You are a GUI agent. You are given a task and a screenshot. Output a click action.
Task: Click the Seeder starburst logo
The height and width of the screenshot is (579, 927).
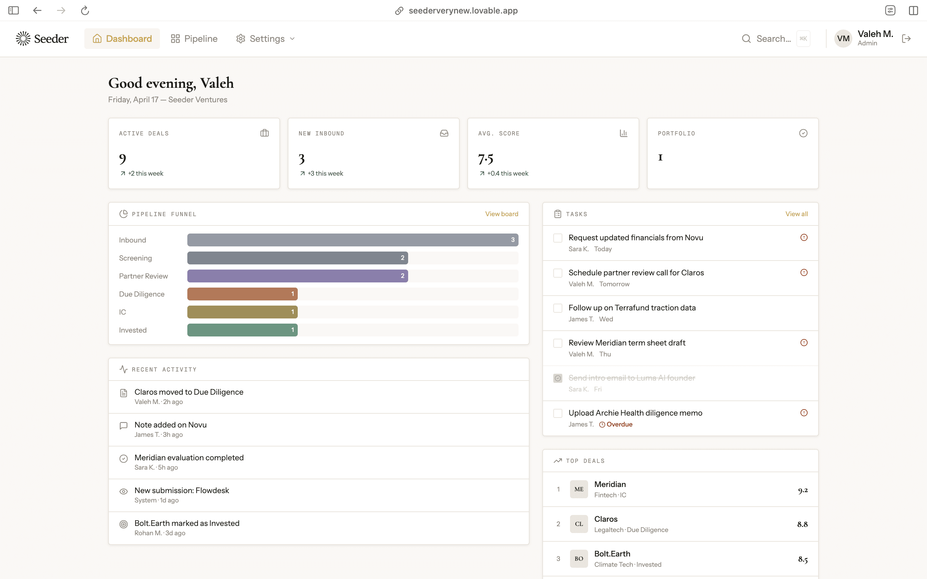coord(23,38)
